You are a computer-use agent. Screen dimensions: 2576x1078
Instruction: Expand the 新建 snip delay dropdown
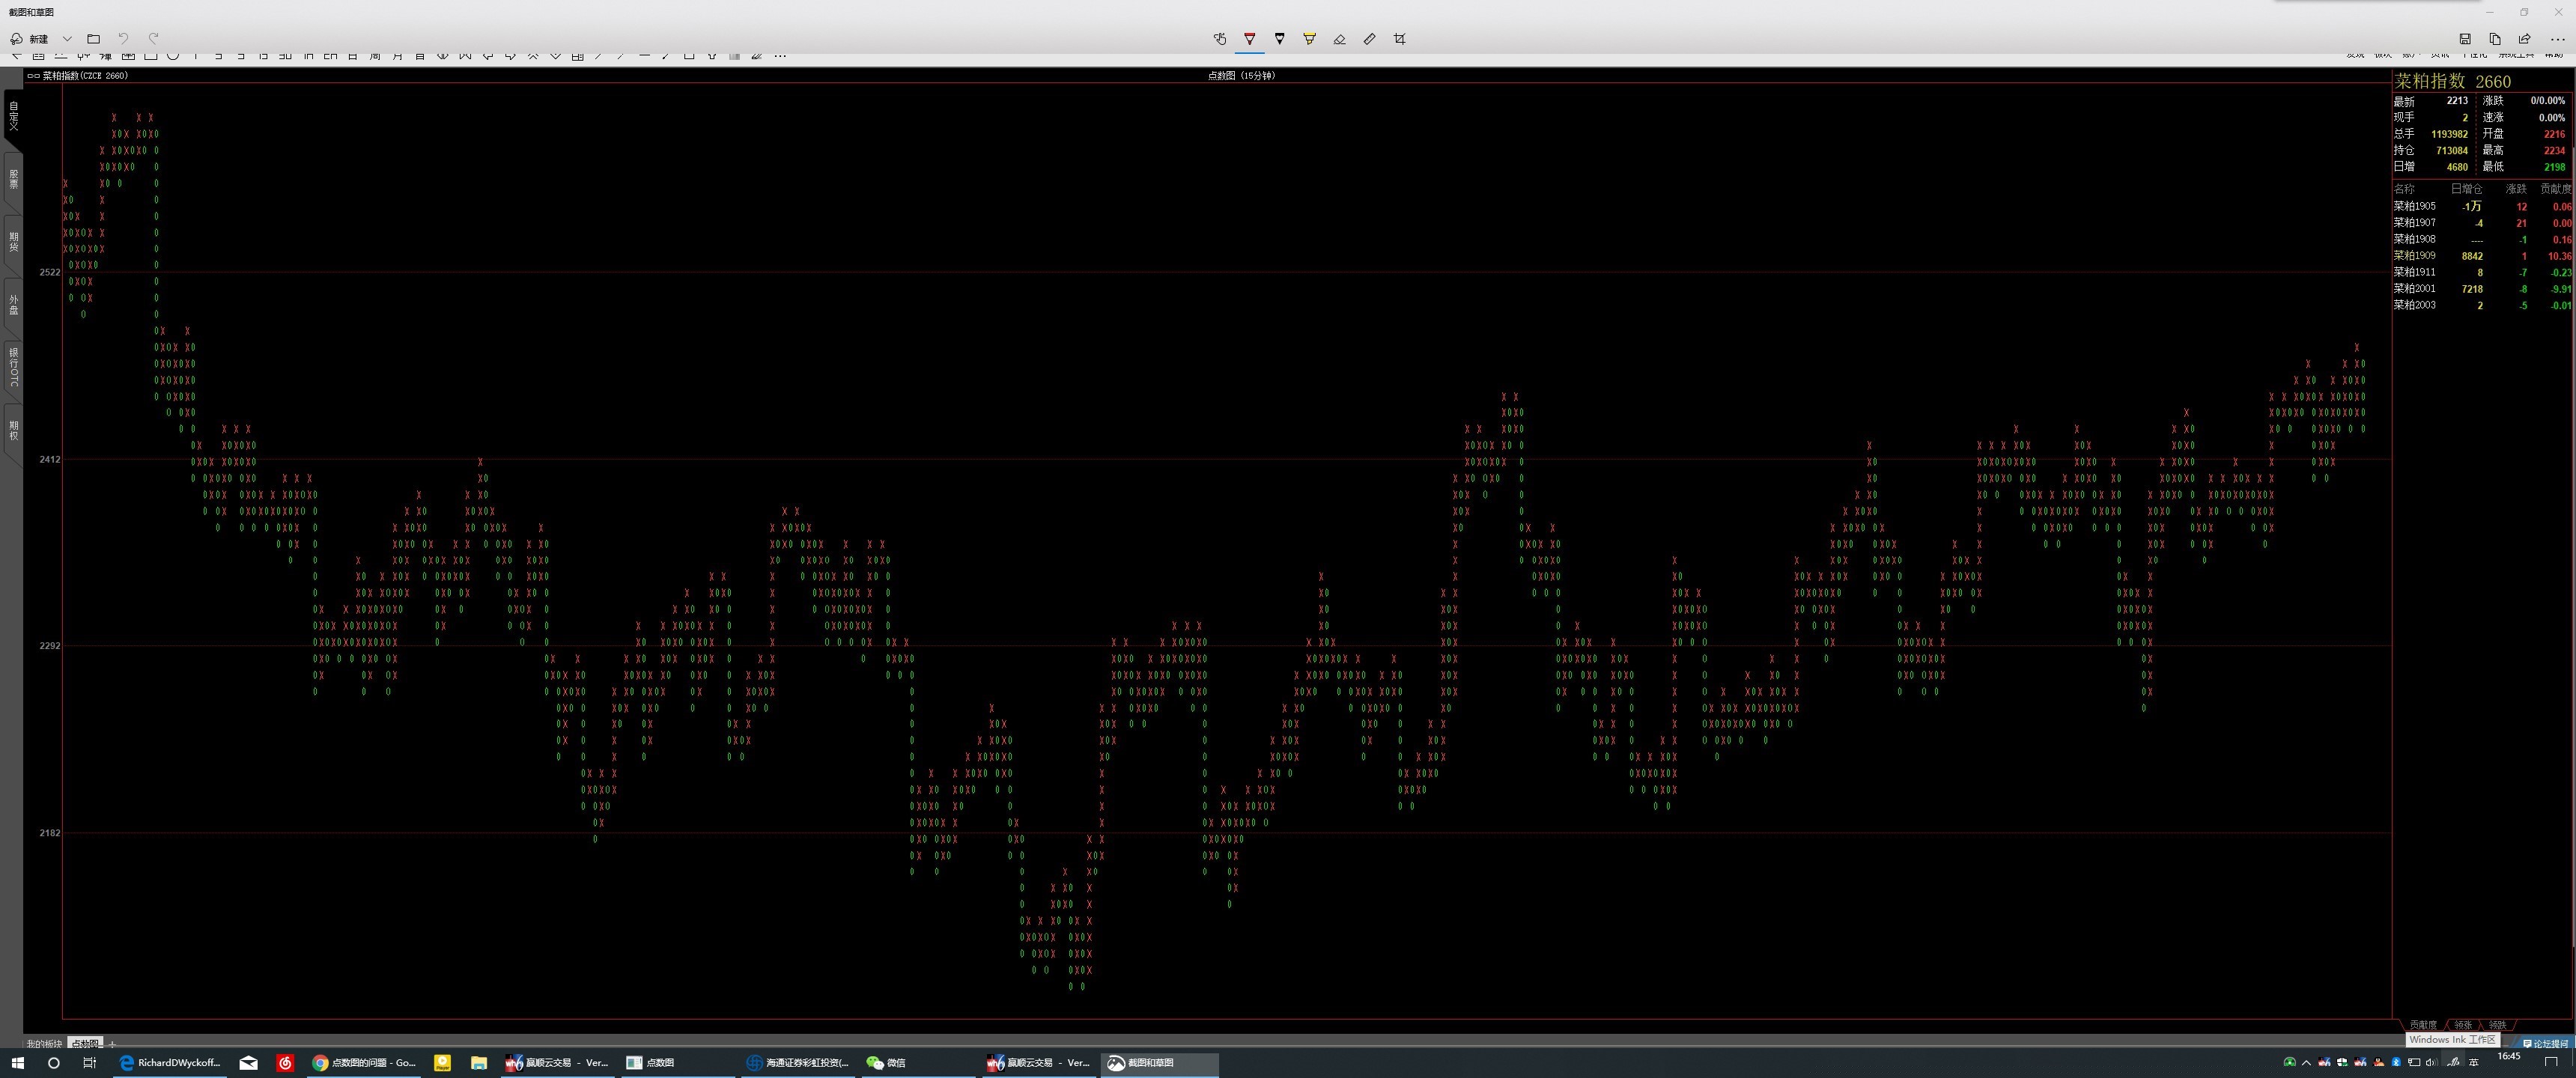click(67, 39)
